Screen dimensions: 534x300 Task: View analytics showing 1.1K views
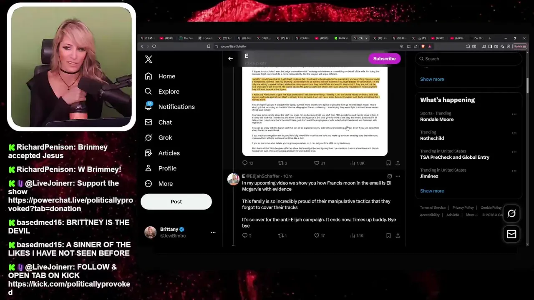[357, 235]
